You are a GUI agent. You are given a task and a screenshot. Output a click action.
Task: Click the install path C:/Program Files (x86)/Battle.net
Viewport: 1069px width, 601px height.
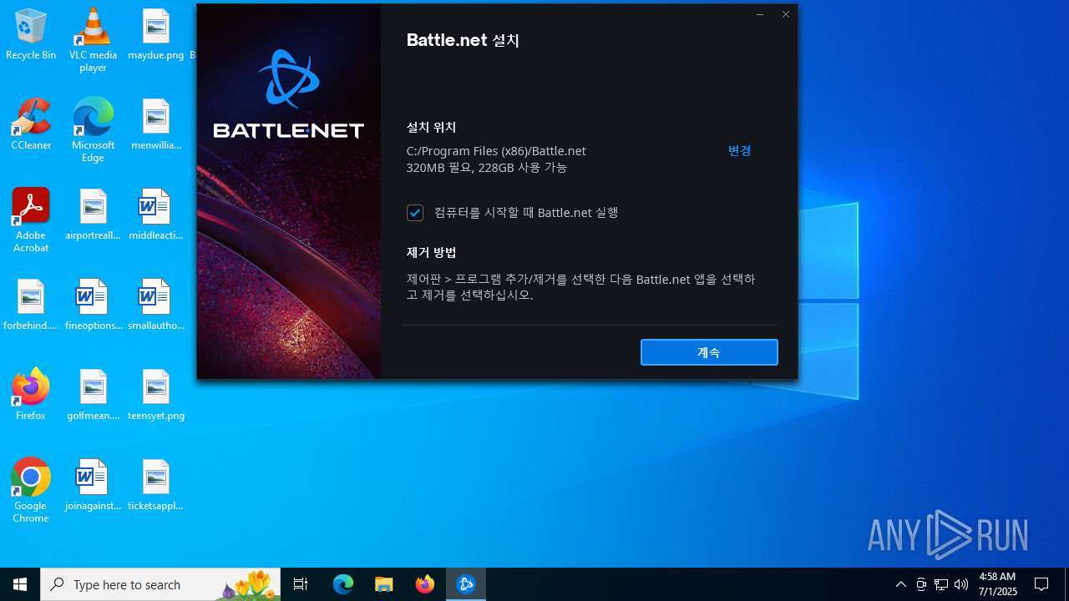click(x=496, y=151)
